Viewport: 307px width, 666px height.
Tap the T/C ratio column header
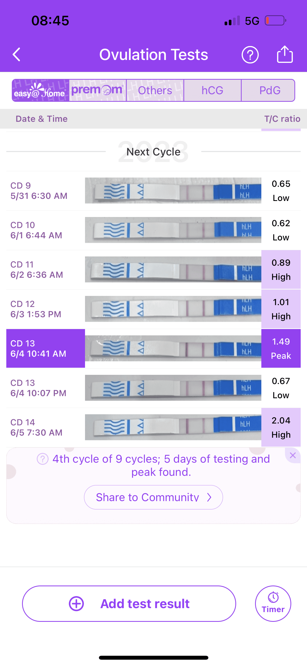click(x=282, y=119)
